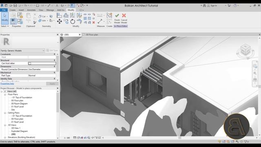This screenshot has height=147, width=261.
Task: Collapse the 3D Views tree node
Action: pos(5,125)
